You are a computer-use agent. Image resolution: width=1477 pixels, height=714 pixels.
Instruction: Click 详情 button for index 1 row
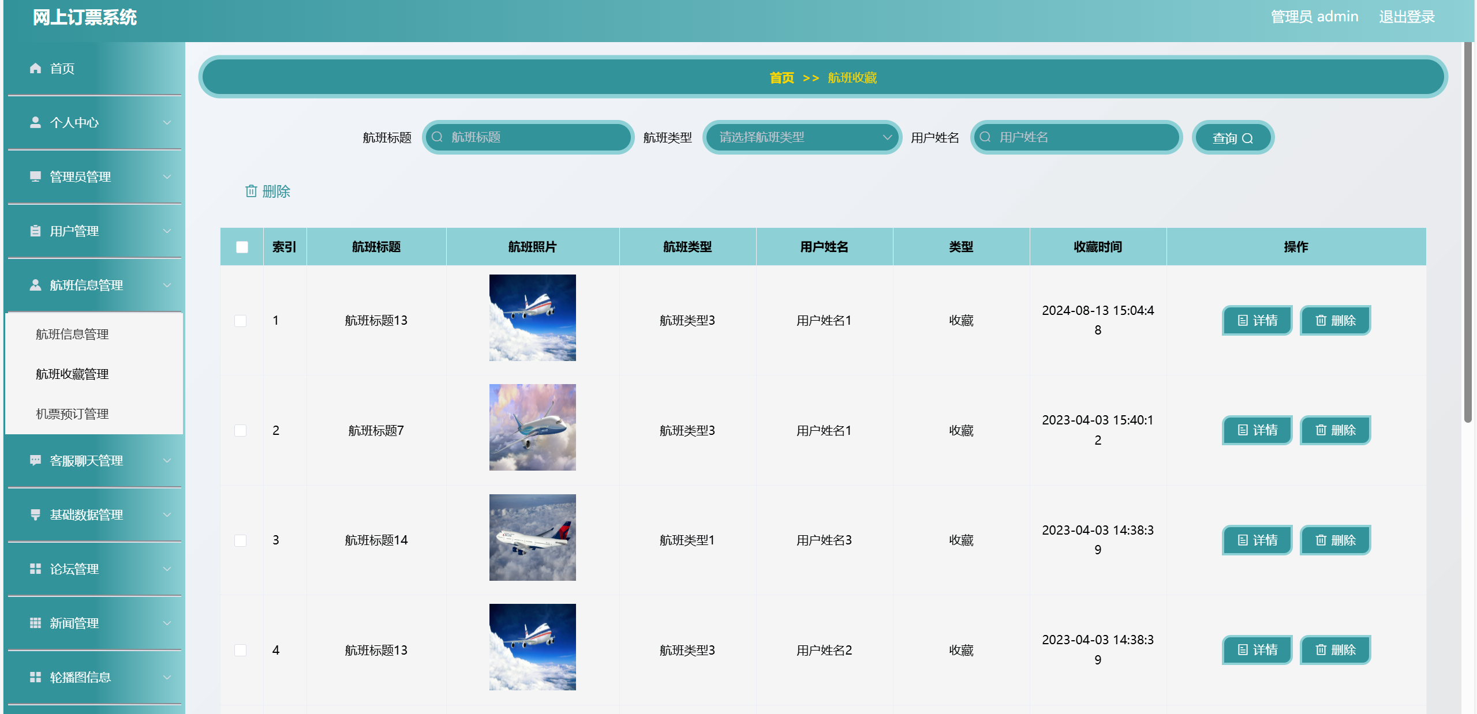[1257, 320]
